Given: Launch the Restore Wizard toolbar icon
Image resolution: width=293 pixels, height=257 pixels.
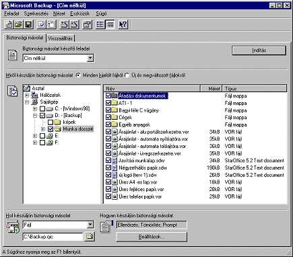Looking at the screenshot, I should pyautogui.click(x=74, y=24).
